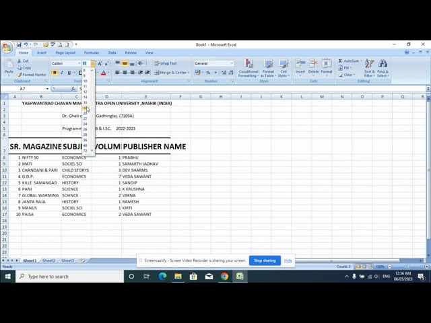
Task: Toggle Top Align
Action: click(x=117, y=63)
